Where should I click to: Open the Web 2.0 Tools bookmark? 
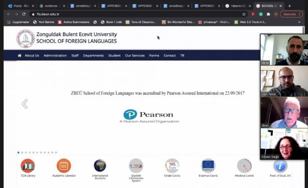pos(250,22)
